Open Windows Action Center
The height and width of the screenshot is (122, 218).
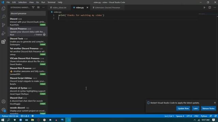(214, 120)
